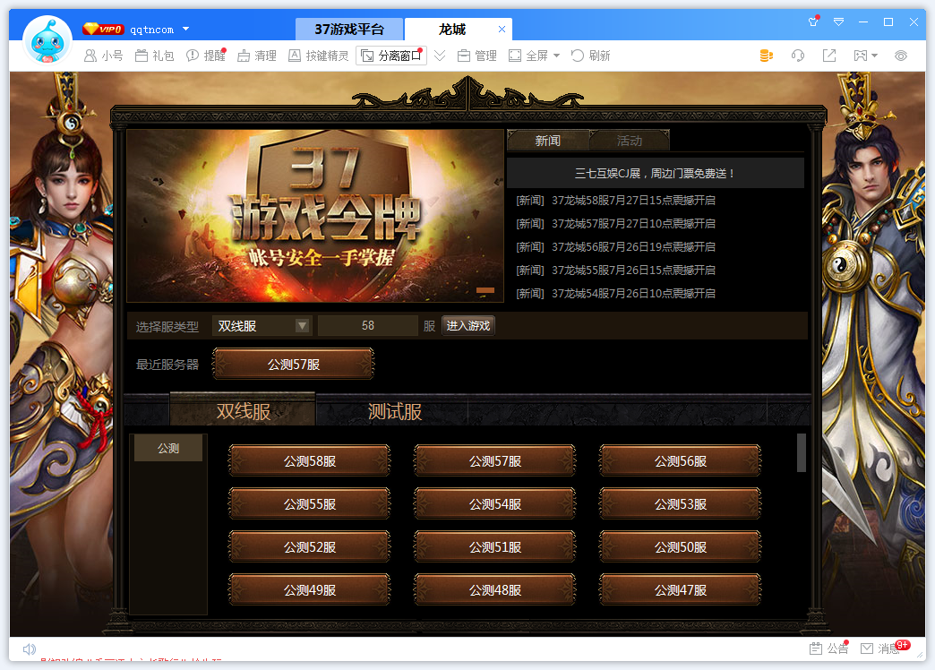Open the 公告 announcements icon
The height and width of the screenshot is (670, 935).
pos(828,648)
